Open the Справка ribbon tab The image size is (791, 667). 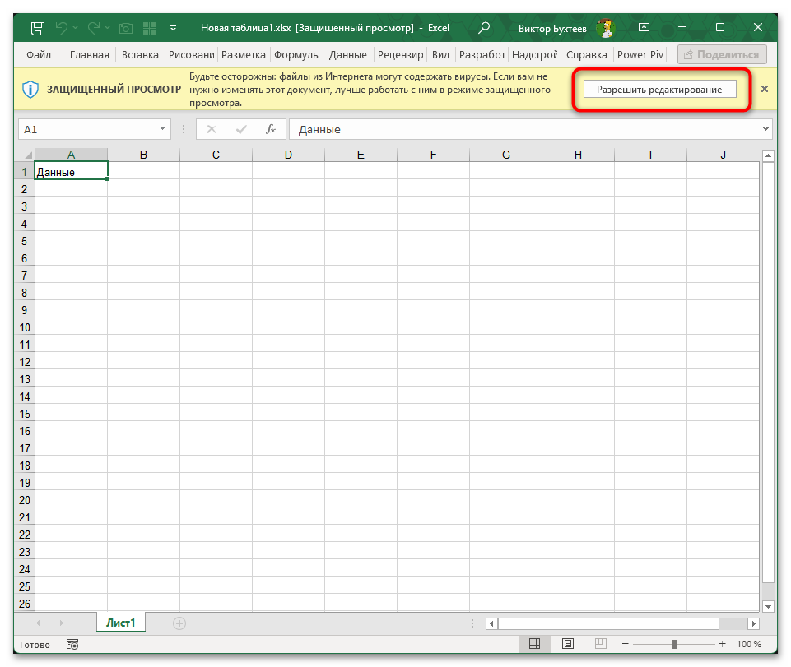click(x=586, y=54)
